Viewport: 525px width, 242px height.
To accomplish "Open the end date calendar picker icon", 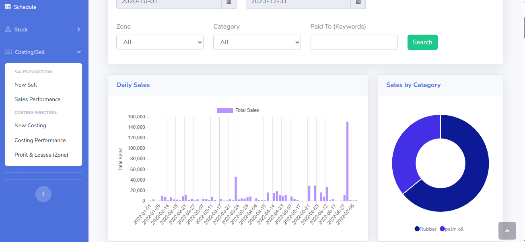I will (358, 2).
